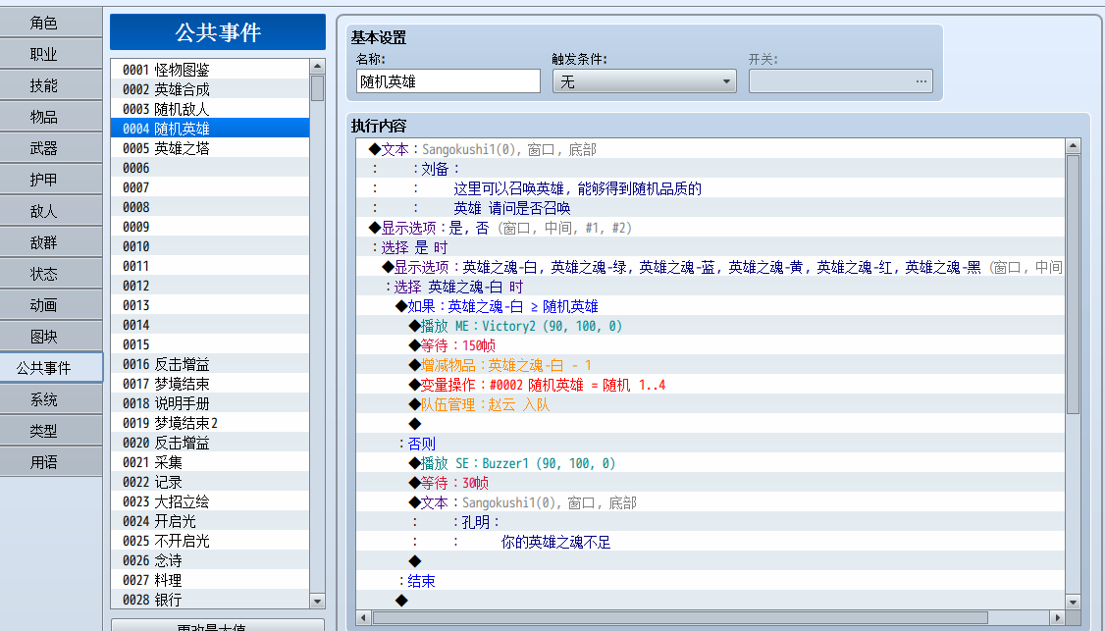This screenshot has height=631, width=1105.
Task: Select the 选择 是 时 branch line
Action: 710,247
